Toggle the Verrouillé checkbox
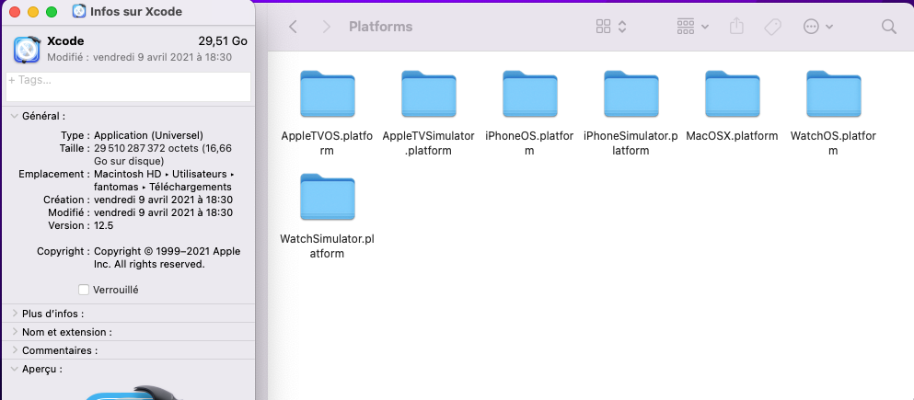 click(x=84, y=290)
